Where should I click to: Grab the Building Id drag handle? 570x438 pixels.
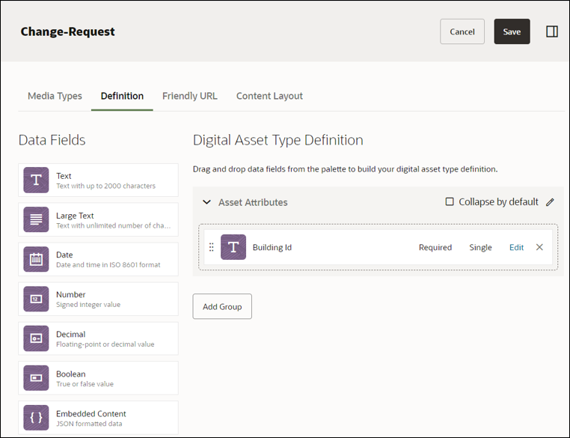coord(212,247)
